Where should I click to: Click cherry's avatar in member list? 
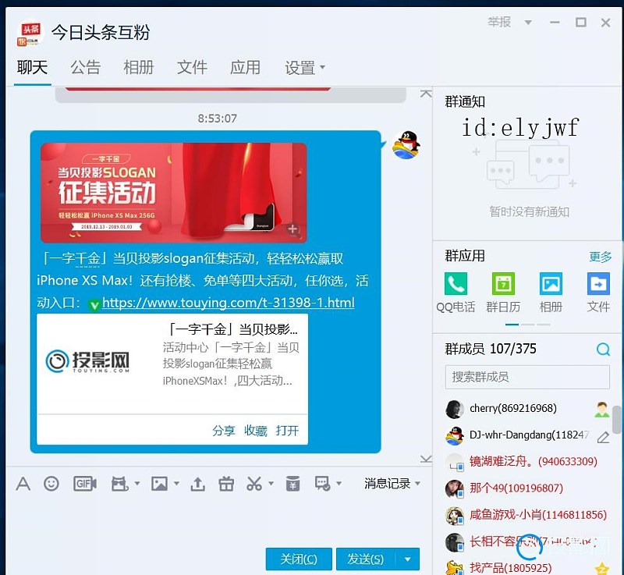coord(455,409)
